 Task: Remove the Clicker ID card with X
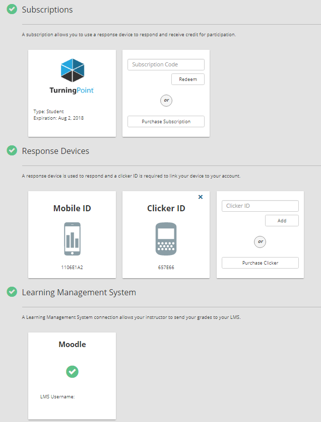pos(201,197)
